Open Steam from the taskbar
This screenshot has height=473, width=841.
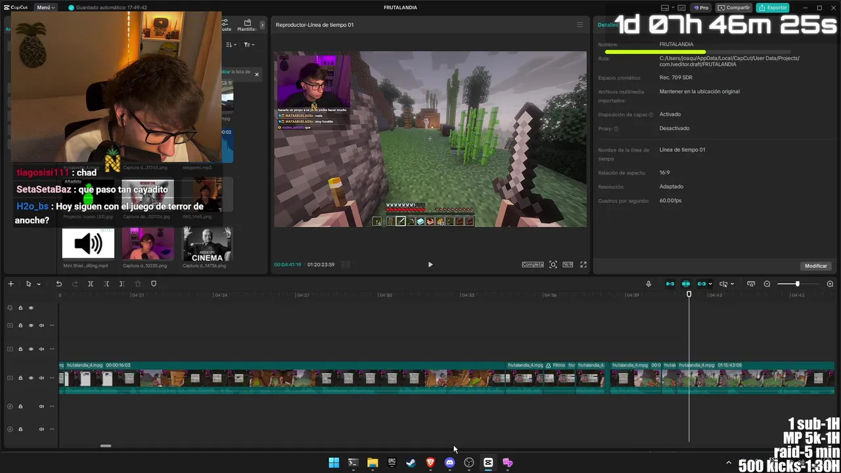pos(411,462)
